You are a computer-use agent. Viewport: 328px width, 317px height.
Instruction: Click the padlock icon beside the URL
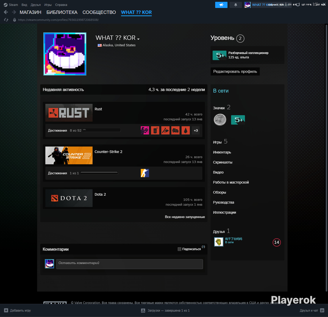coord(15,20)
